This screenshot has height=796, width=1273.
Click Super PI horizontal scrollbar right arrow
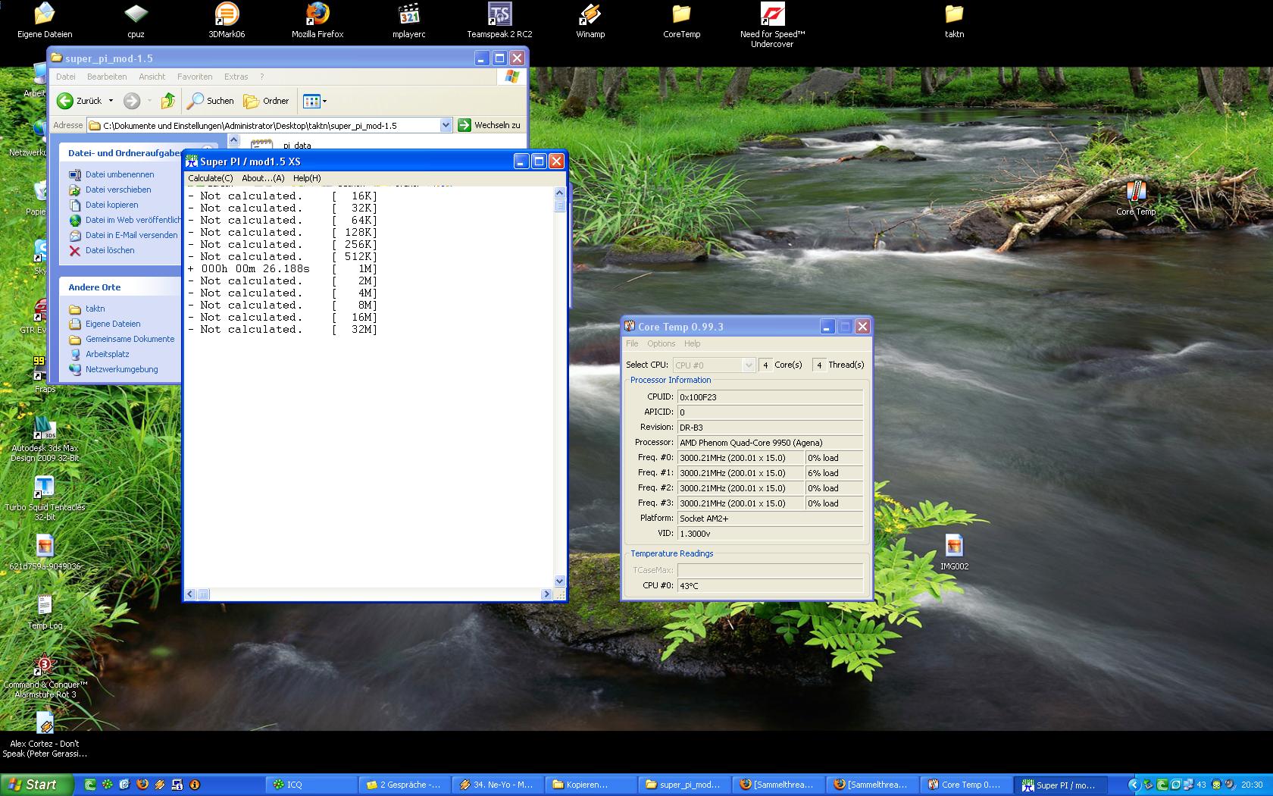(547, 594)
